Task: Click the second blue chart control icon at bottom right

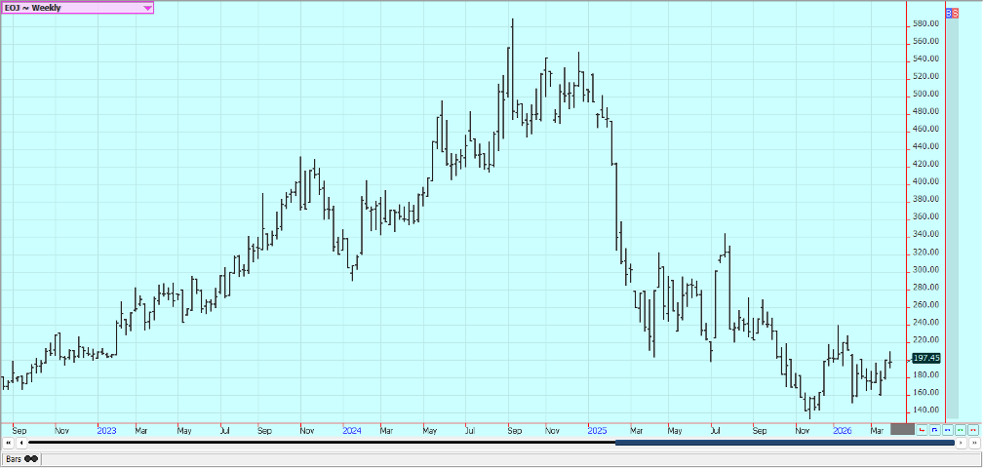Action: [x=935, y=429]
